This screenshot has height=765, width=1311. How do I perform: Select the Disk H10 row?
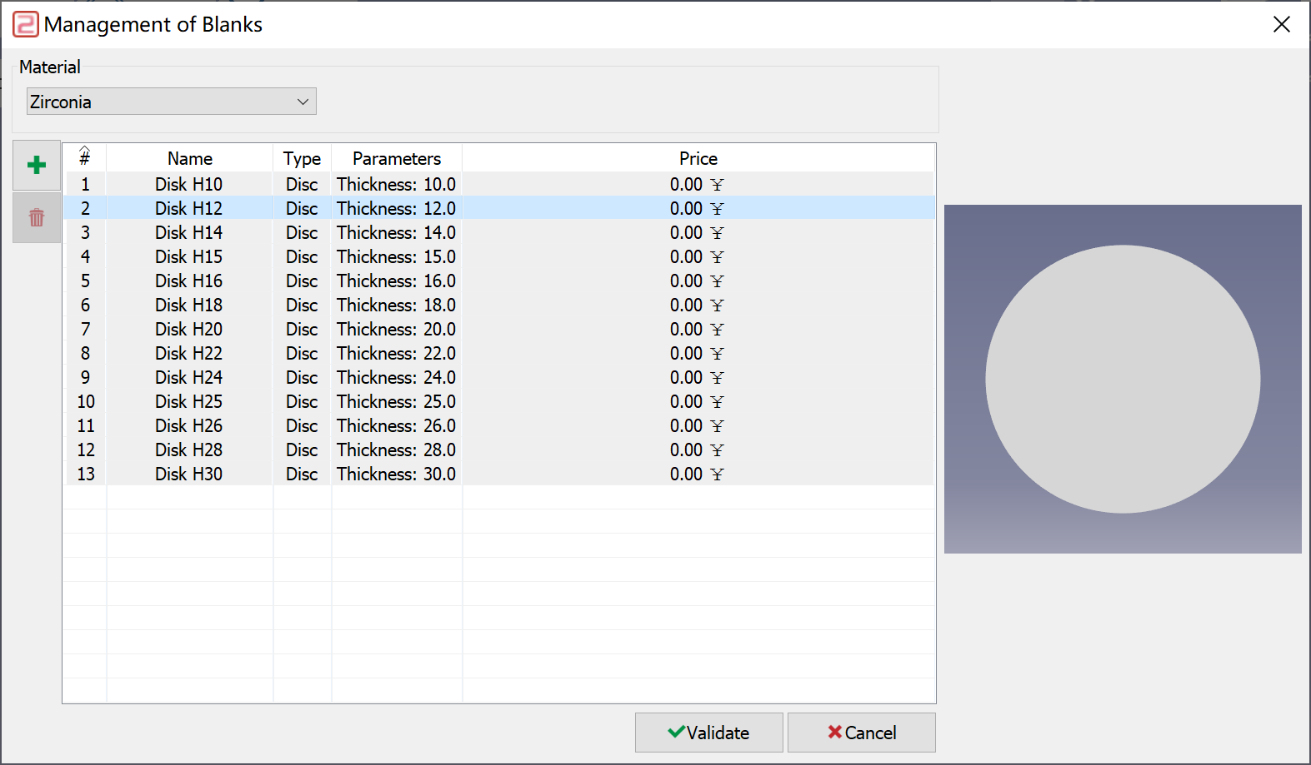pos(499,184)
